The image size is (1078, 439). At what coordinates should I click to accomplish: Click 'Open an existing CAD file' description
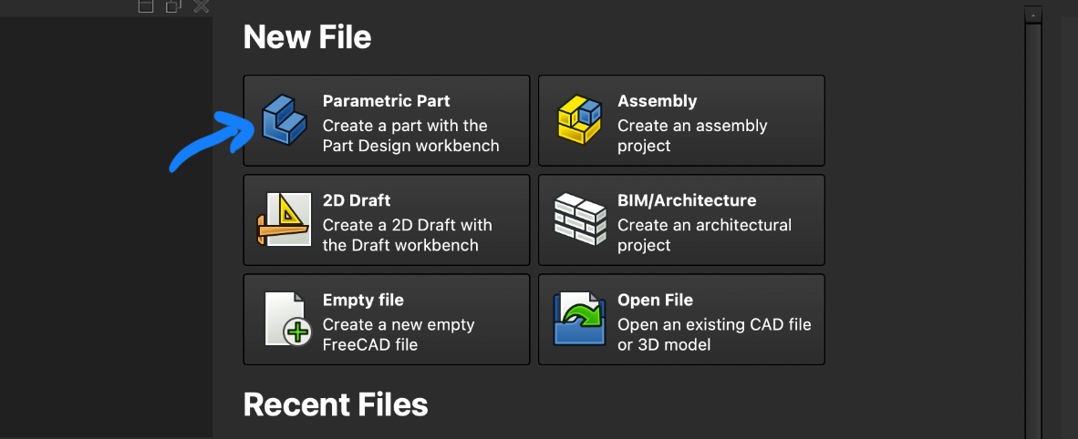point(714,334)
